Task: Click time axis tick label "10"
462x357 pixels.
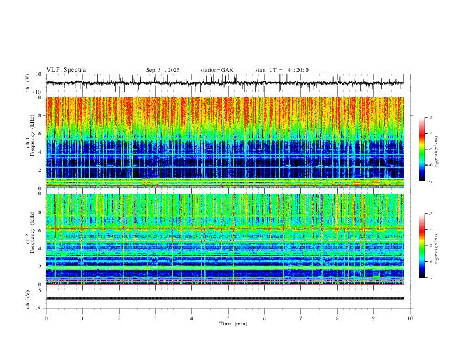Action: [410, 318]
